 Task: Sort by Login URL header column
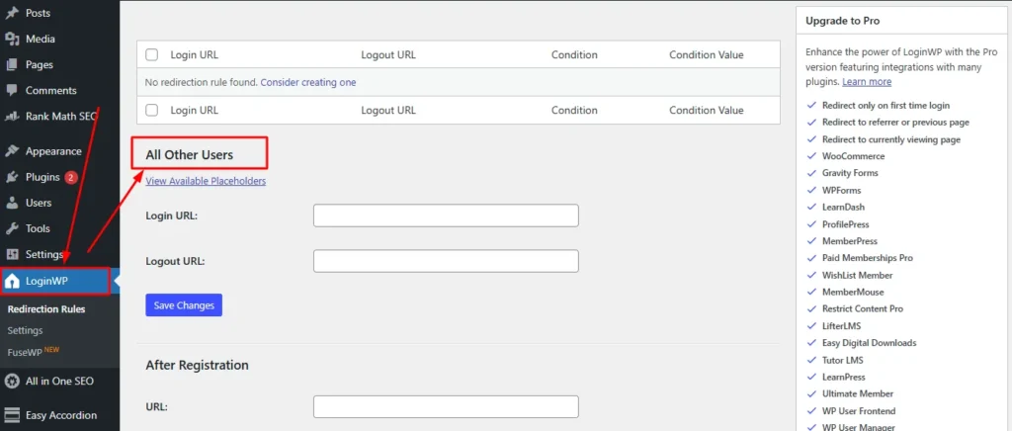point(195,54)
